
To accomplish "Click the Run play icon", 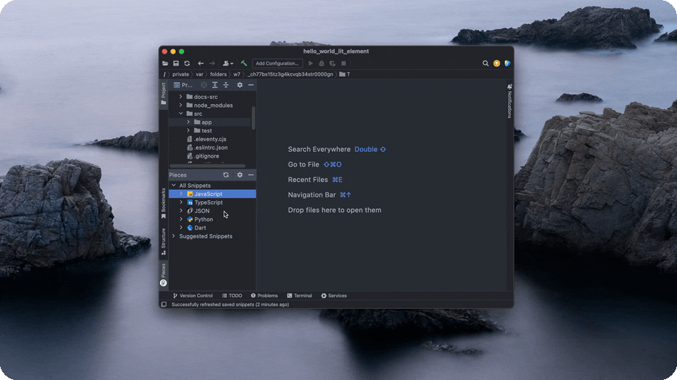I will pyautogui.click(x=311, y=63).
